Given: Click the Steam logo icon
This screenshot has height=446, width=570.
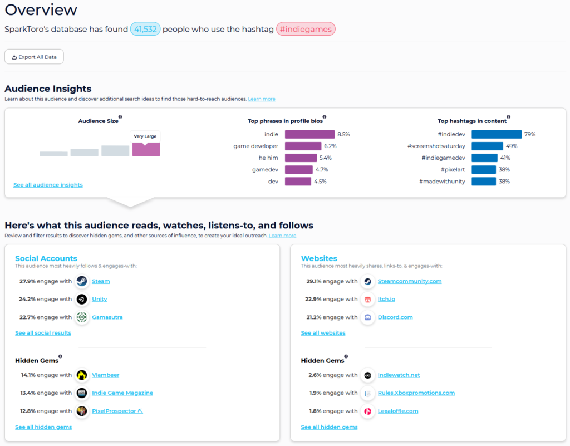Looking at the screenshot, I should pyautogui.click(x=82, y=281).
